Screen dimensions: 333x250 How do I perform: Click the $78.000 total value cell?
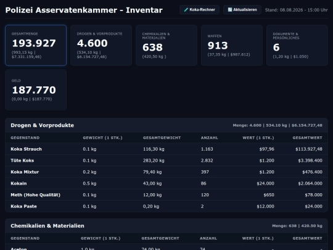(x=313, y=195)
